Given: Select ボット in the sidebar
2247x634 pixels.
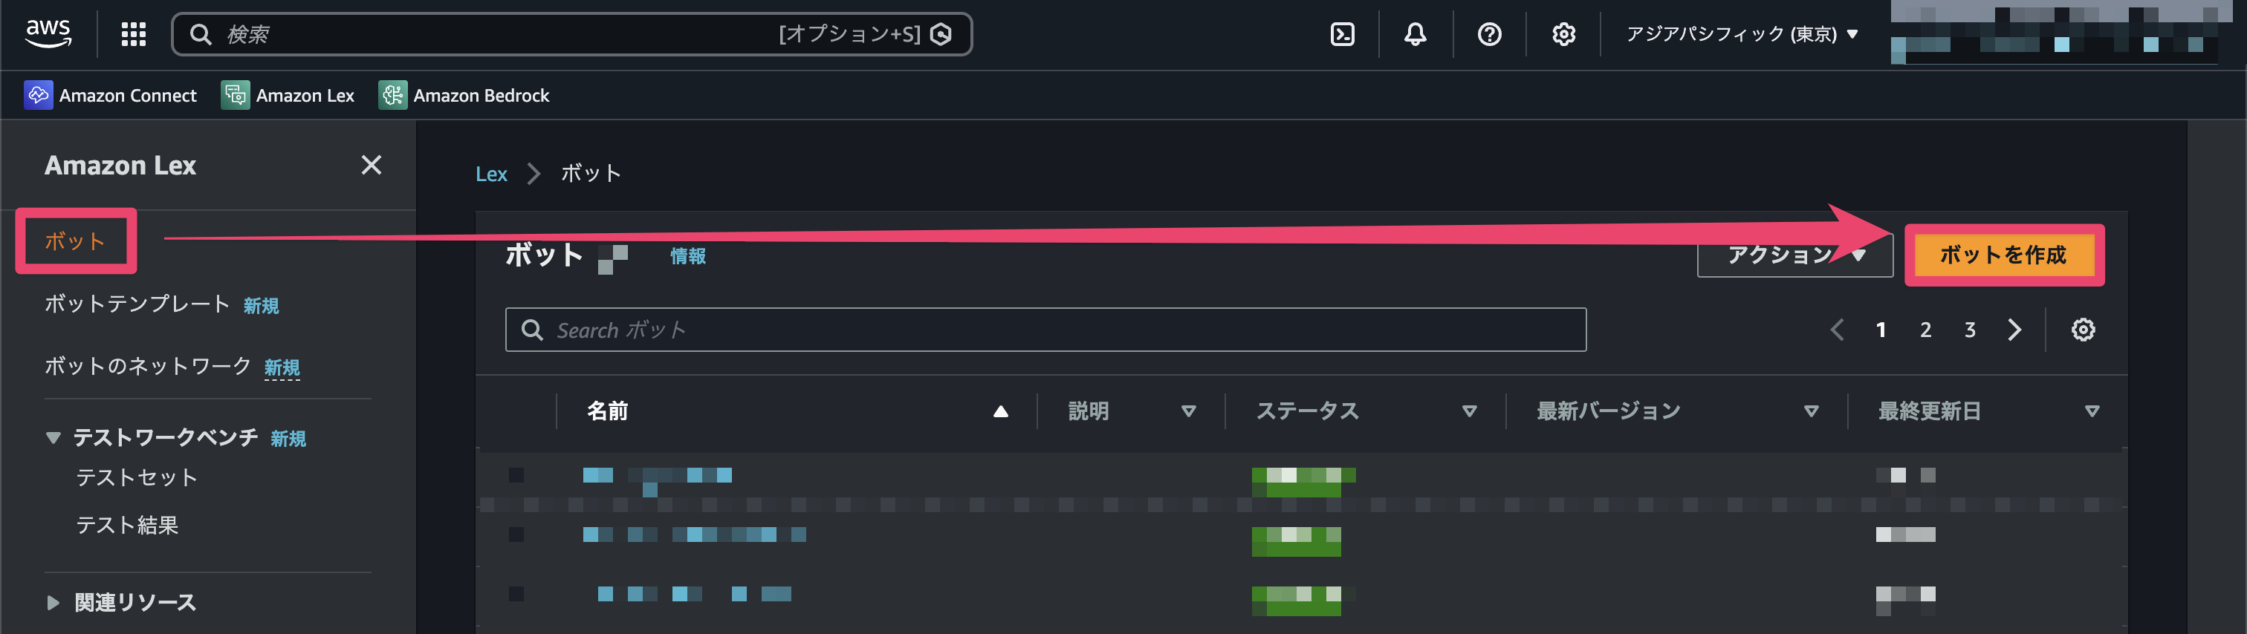Looking at the screenshot, I should pos(75,241).
